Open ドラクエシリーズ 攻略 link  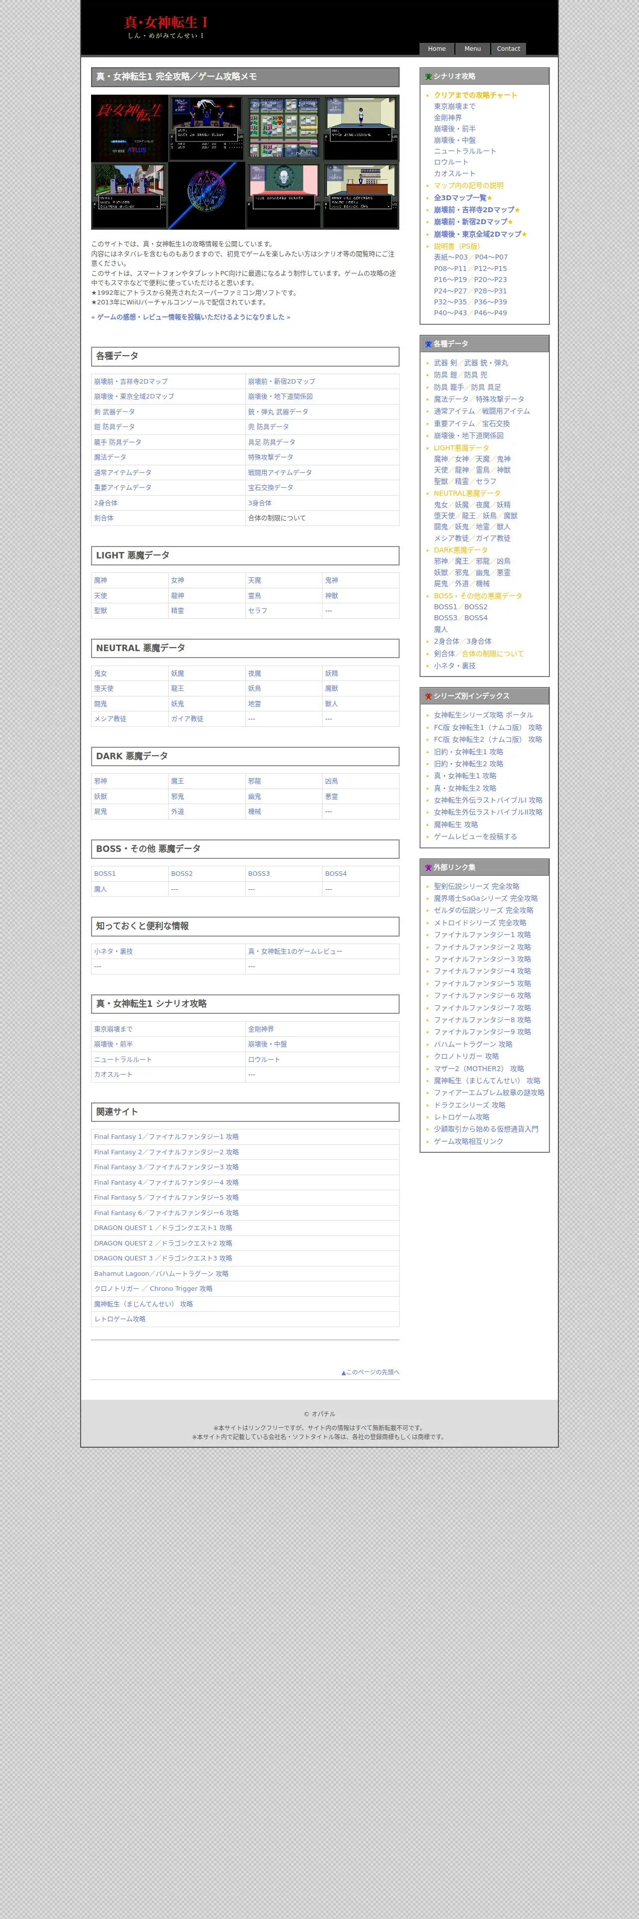click(x=469, y=1106)
